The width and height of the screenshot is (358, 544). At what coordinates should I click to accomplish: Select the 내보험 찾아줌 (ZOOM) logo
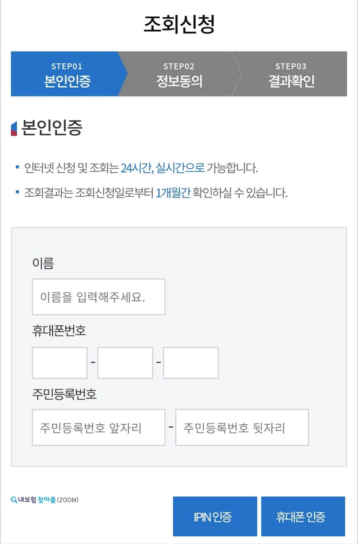46,499
